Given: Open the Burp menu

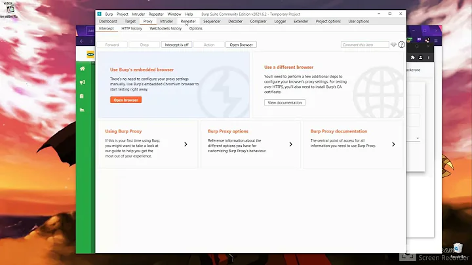Looking at the screenshot, I should [x=109, y=14].
